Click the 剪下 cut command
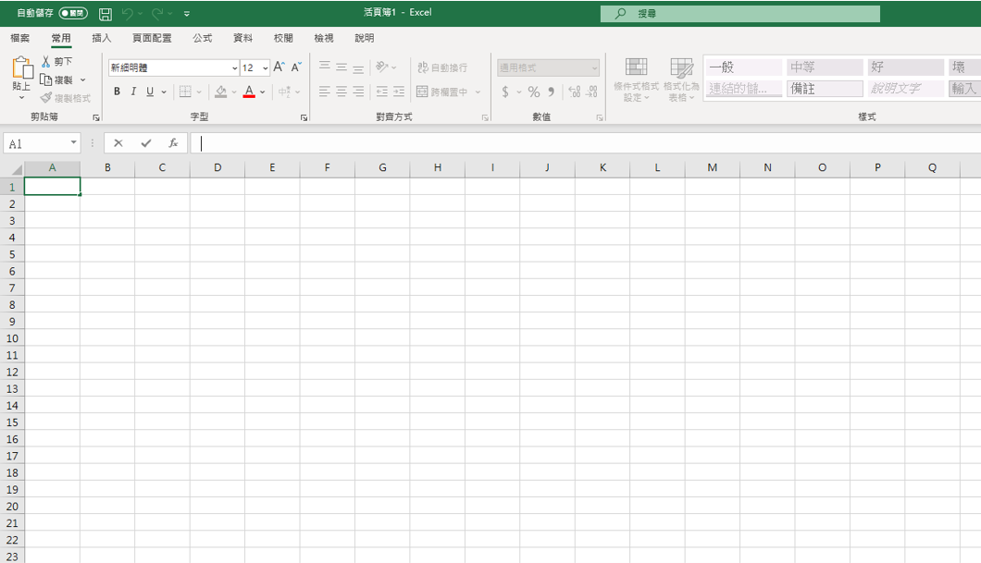The image size is (981, 563). [x=57, y=61]
